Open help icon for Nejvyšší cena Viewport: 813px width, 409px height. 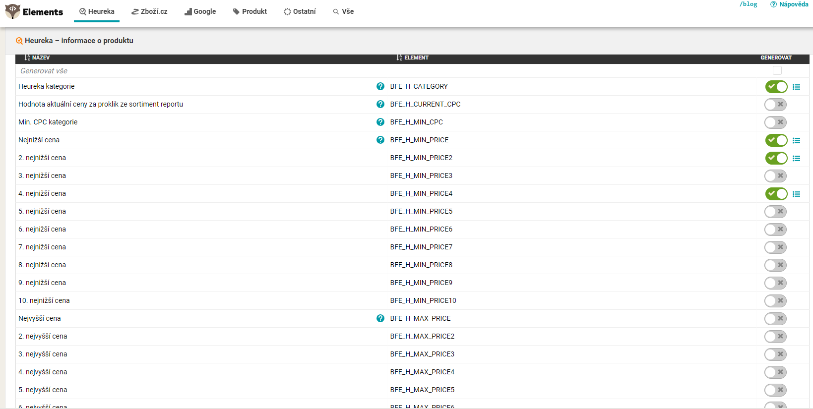[380, 318]
